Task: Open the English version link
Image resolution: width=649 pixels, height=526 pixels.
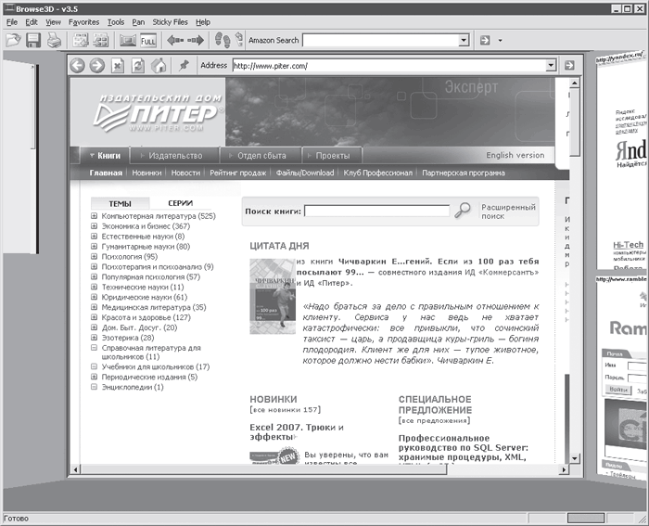Action: [515, 155]
